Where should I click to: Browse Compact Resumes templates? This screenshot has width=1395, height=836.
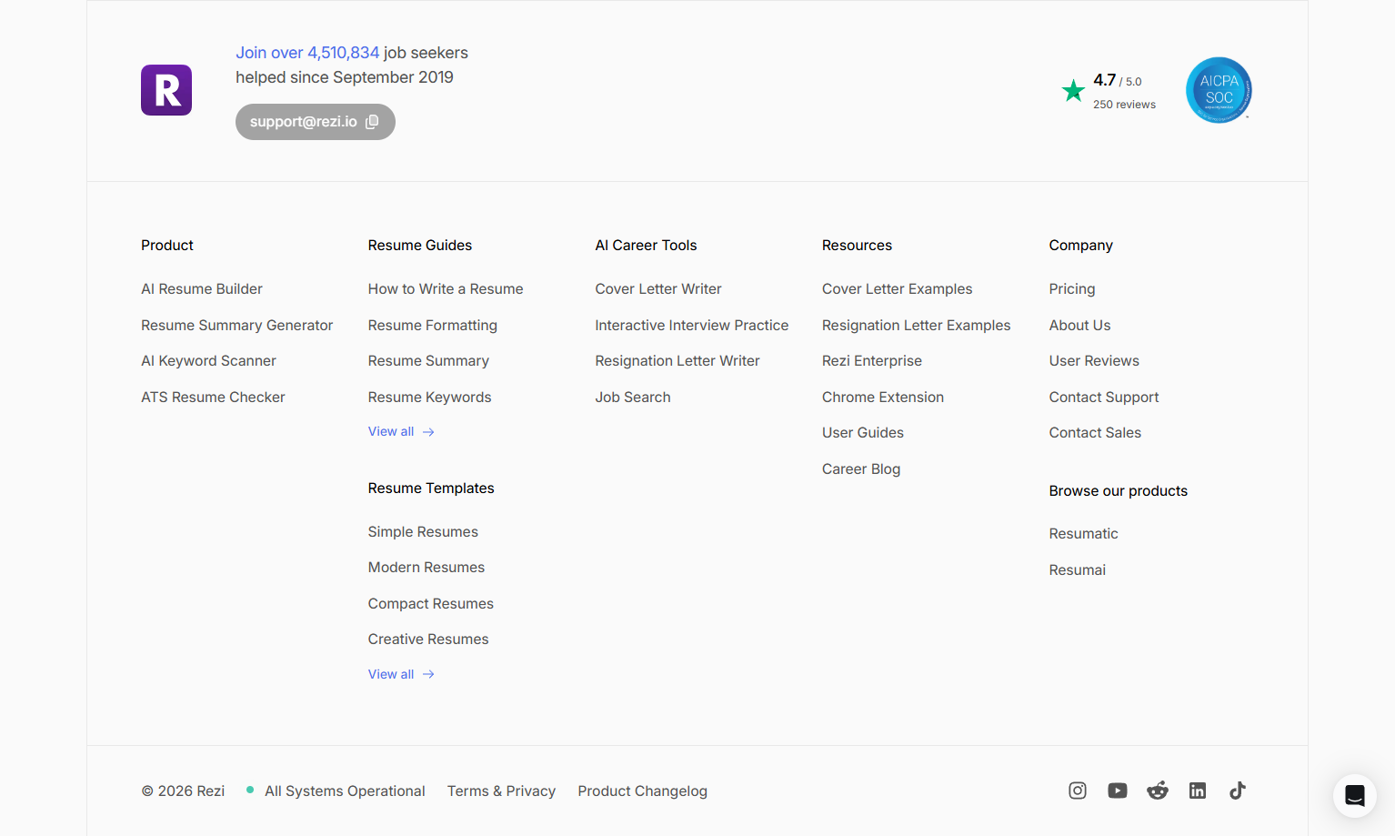point(431,603)
